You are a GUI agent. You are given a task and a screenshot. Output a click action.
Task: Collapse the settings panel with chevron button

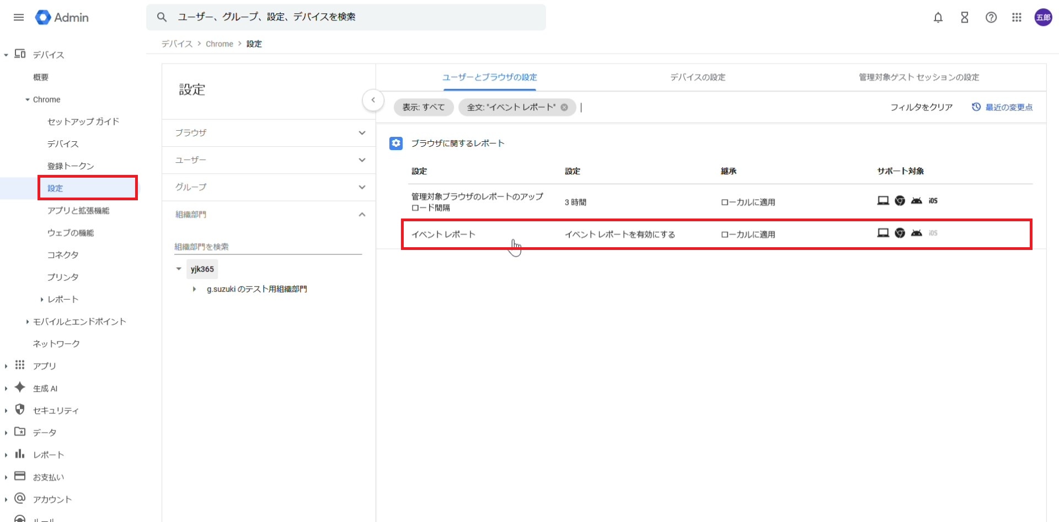(x=373, y=100)
